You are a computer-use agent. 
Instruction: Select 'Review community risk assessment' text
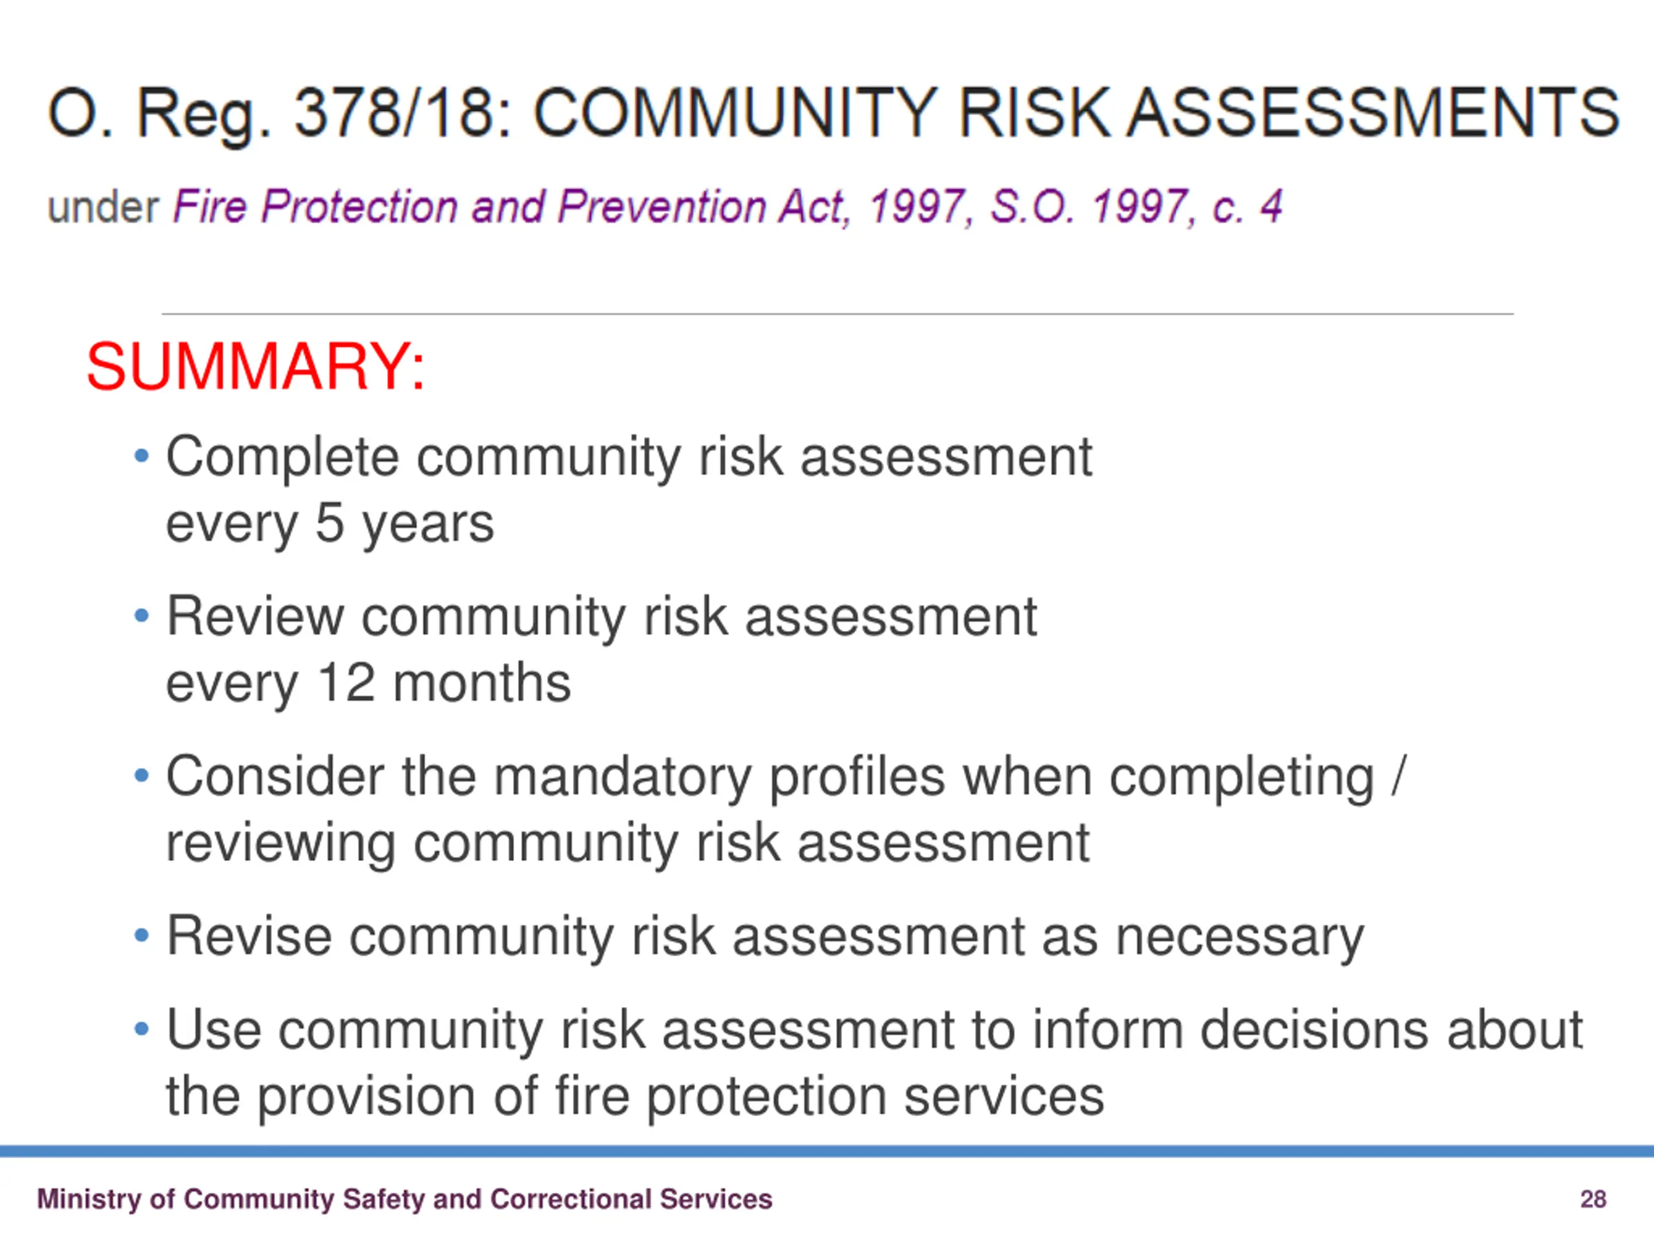pyautogui.click(x=601, y=618)
